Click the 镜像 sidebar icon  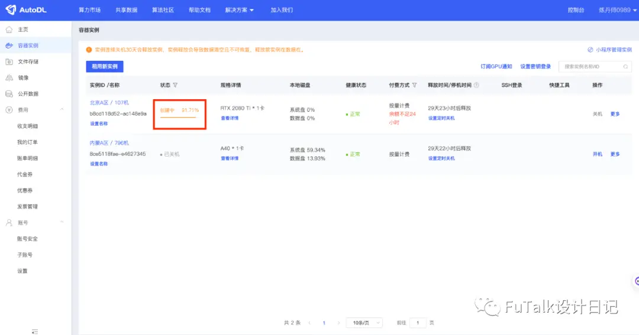click(9, 78)
